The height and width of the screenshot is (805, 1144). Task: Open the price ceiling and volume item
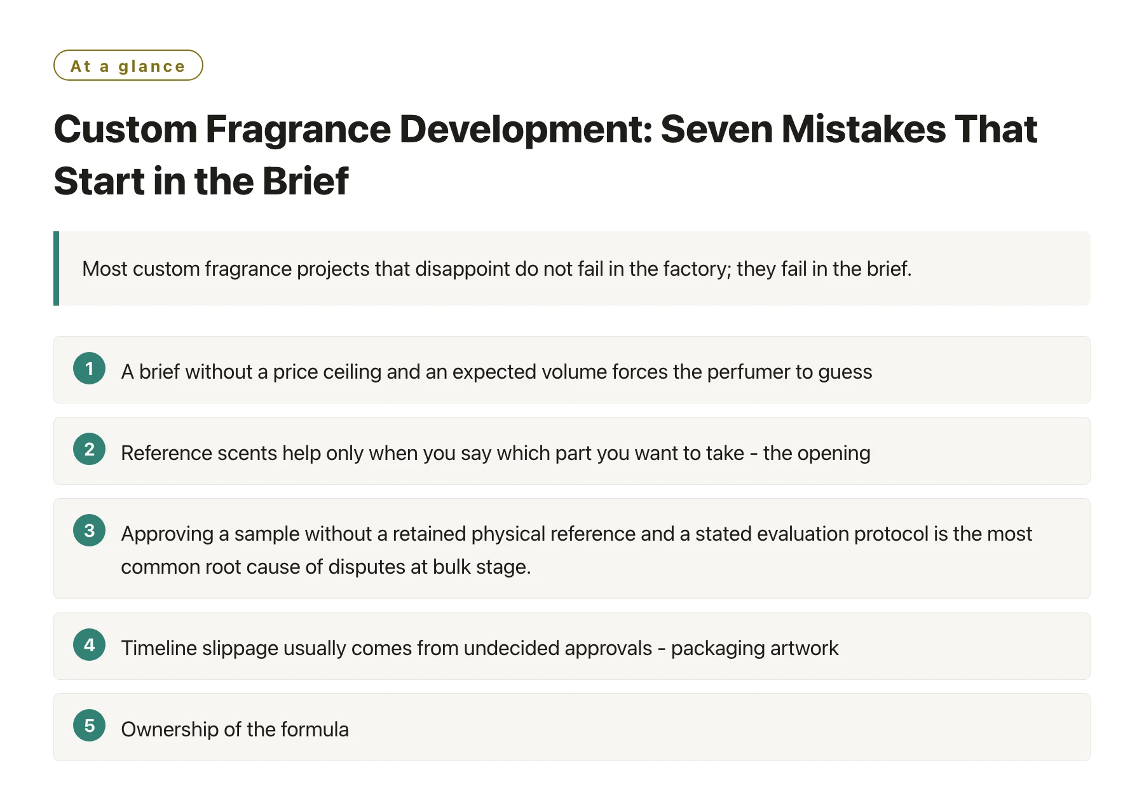[x=571, y=370]
